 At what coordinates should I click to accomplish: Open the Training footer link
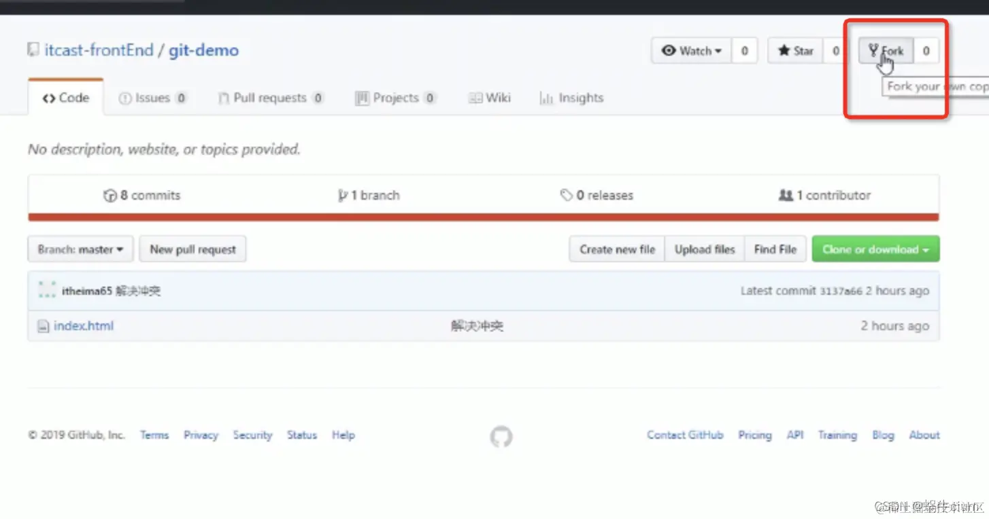837,435
